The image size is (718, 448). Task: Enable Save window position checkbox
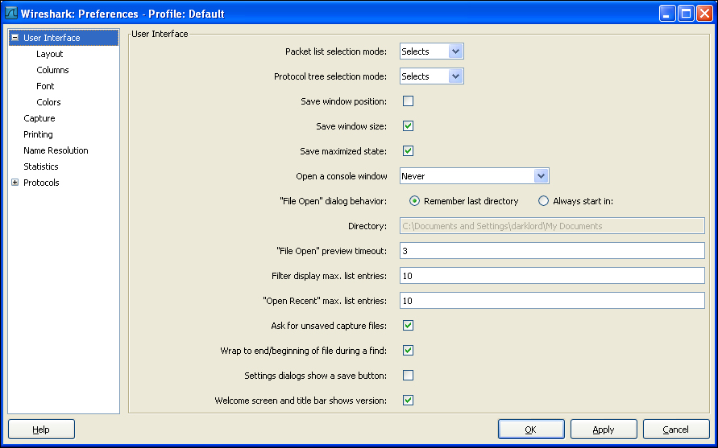pyautogui.click(x=408, y=101)
